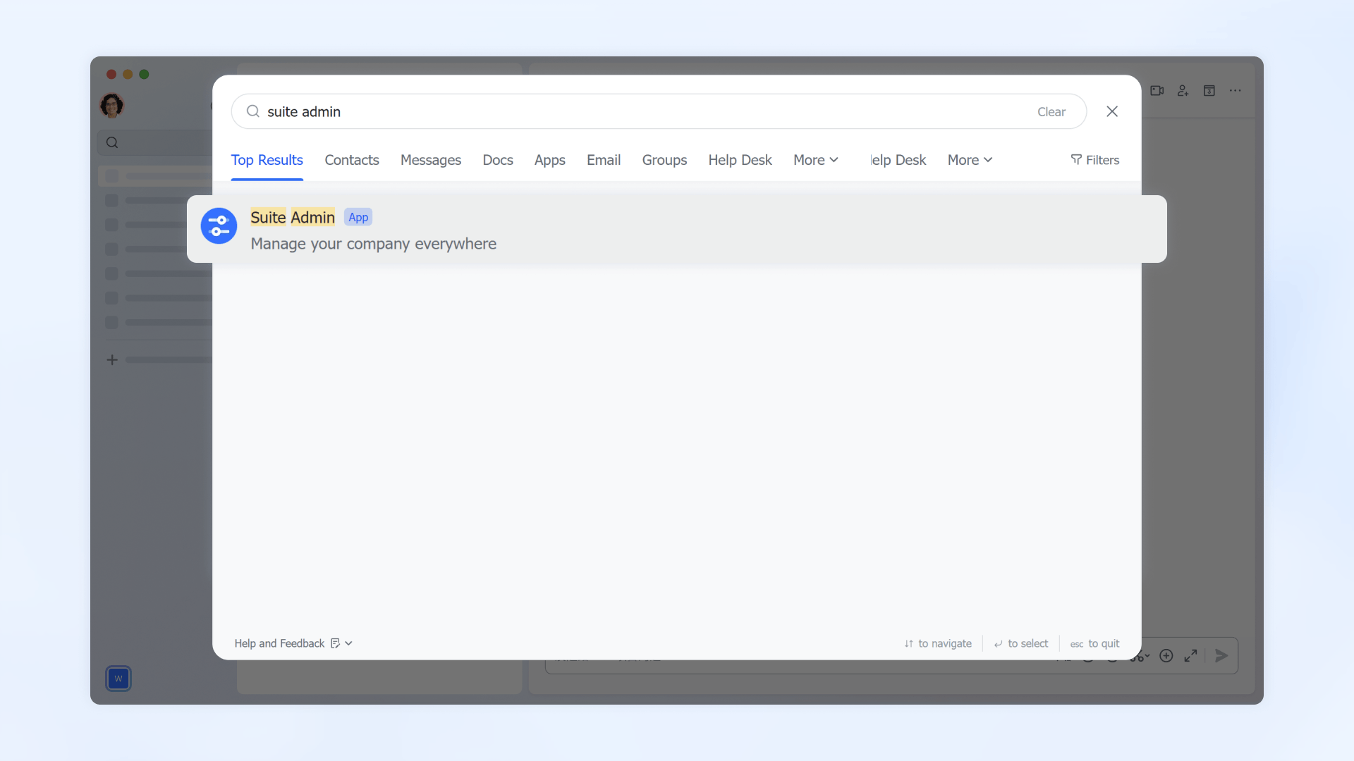The height and width of the screenshot is (761, 1354).
Task: Click the search icon in the sidebar
Action: 112,142
